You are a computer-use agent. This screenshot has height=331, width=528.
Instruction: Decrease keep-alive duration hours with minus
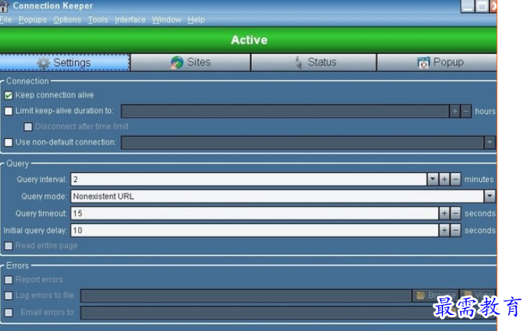[x=466, y=111]
